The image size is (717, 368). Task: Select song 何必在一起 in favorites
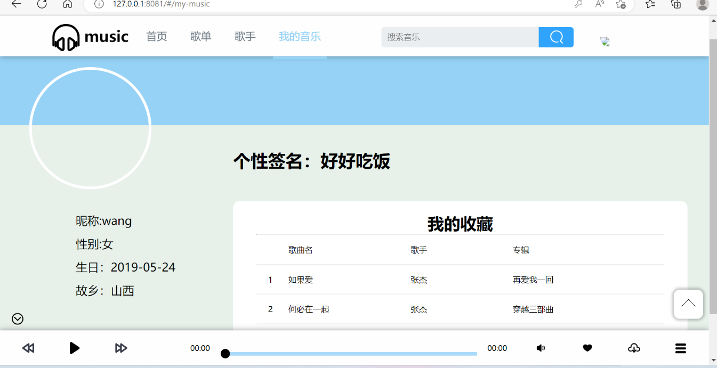309,309
